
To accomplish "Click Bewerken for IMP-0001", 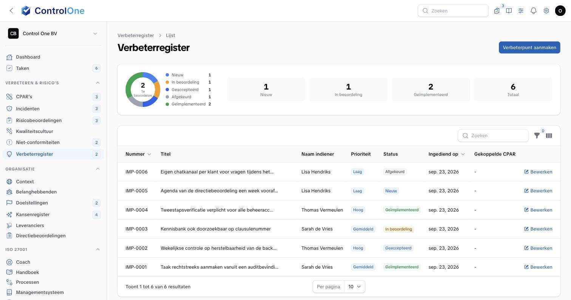I will [538, 267].
